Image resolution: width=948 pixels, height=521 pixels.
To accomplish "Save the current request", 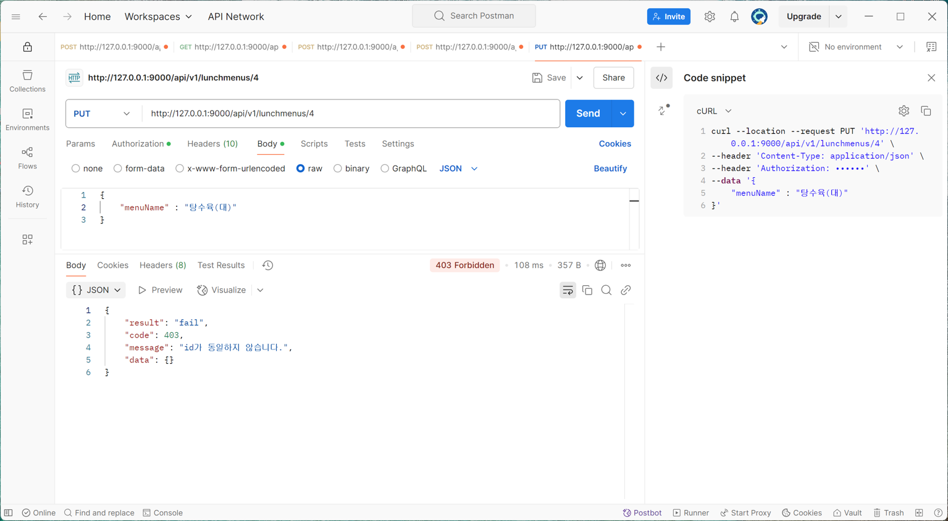I will point(549,78).
